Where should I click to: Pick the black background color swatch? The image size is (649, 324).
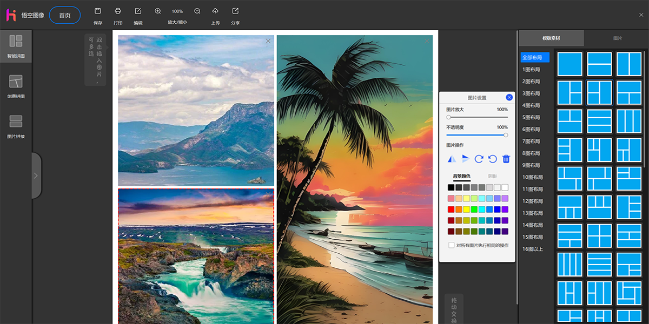coord(451,187)
